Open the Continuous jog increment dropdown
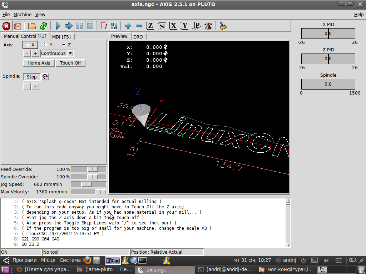Screen dimensions: 366x274 pyautogui.click(x=70, y=54)
